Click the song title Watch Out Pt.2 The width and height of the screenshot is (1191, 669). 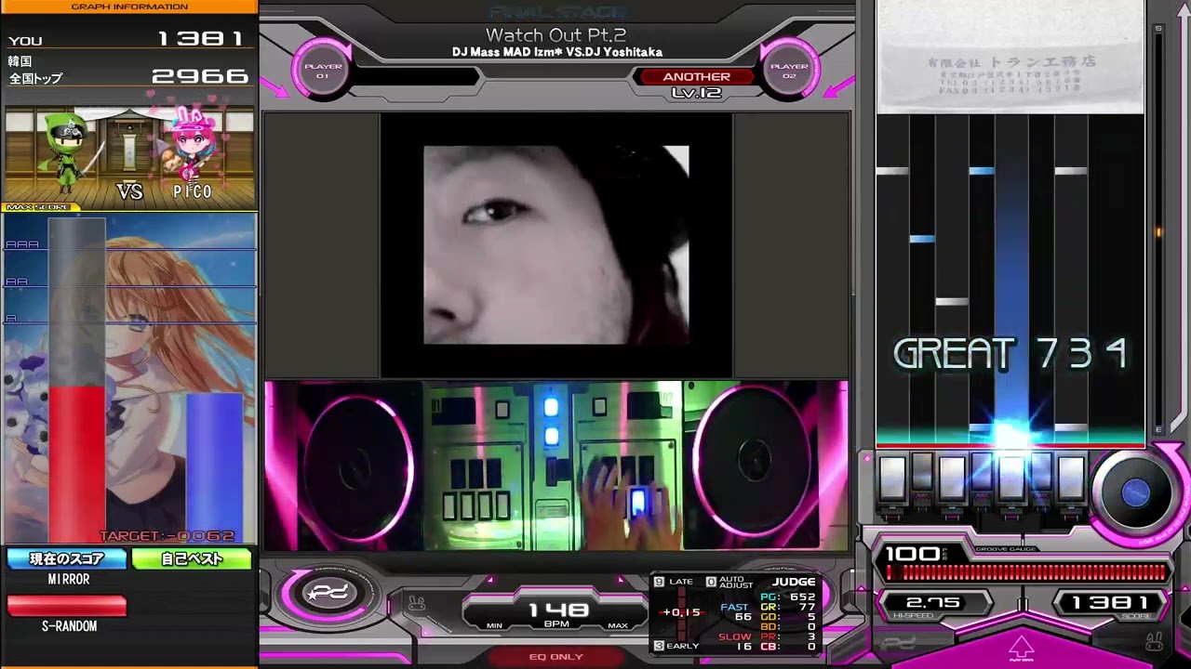pyautogui.click(x=555, y=34)
